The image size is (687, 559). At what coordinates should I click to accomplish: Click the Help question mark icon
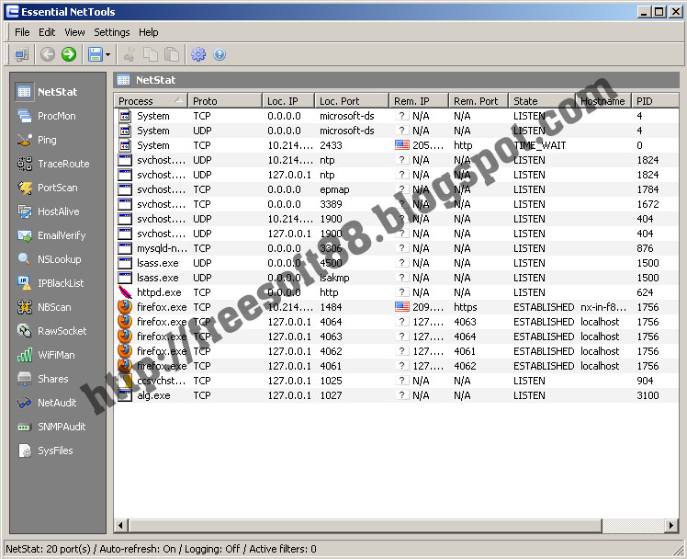tap(220, 55)
